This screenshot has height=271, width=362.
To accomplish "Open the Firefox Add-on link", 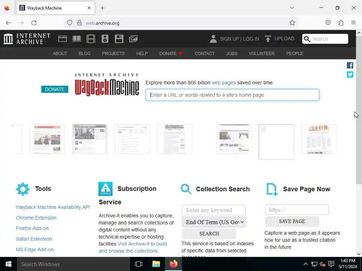I will (x=32, y=228).
